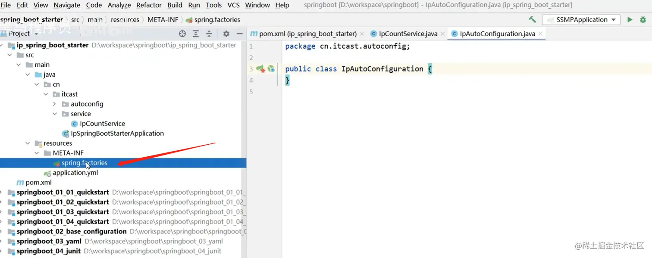Click the Build Project hammer icon
The image size is (652, 258).
(x=532, y=19)
